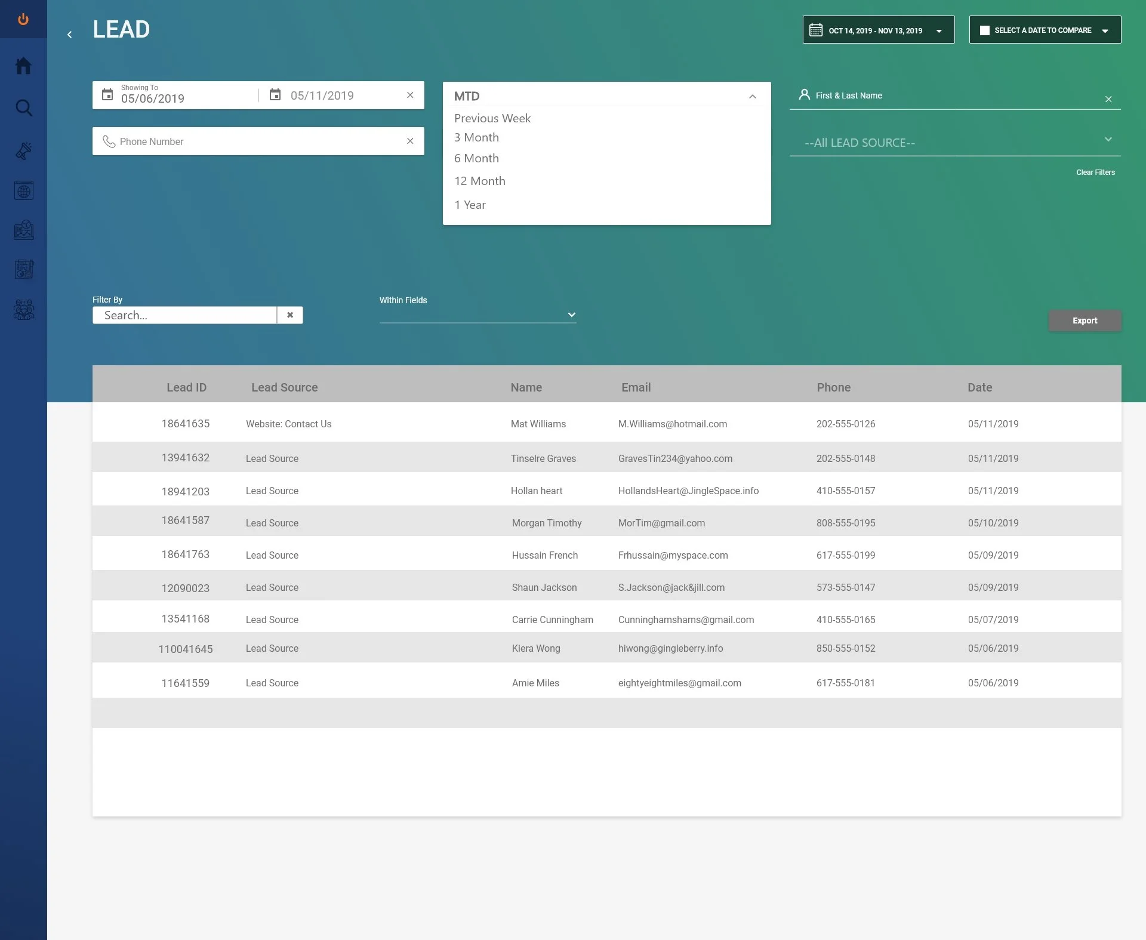Clear the 05/11/2019 date range field
Image resolution: width=1146 pixels, height=940 pixels.
point(410,95)
